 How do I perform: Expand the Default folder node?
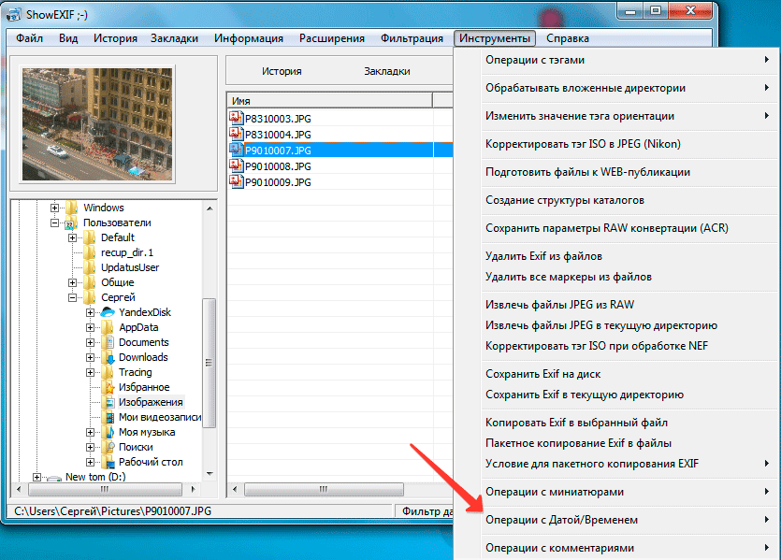tap(73, 237)
